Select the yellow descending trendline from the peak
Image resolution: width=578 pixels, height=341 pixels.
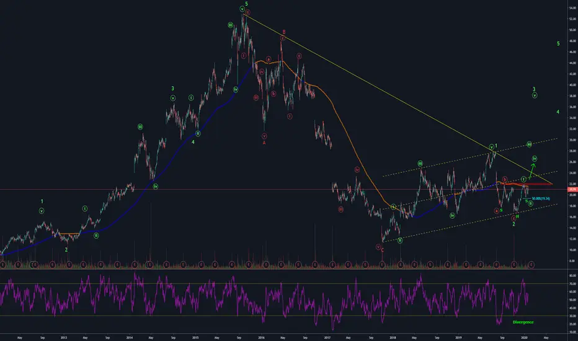[398, 99]
